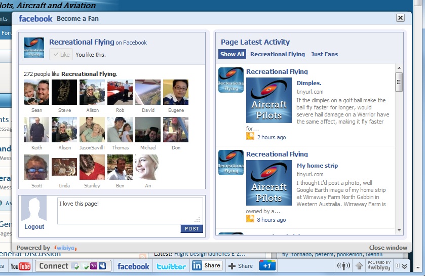Image resolution: width=425 pixels, height=276 pixels.
Task: Click inside the comment box reading I love this page!
Action: coord(130,211)
